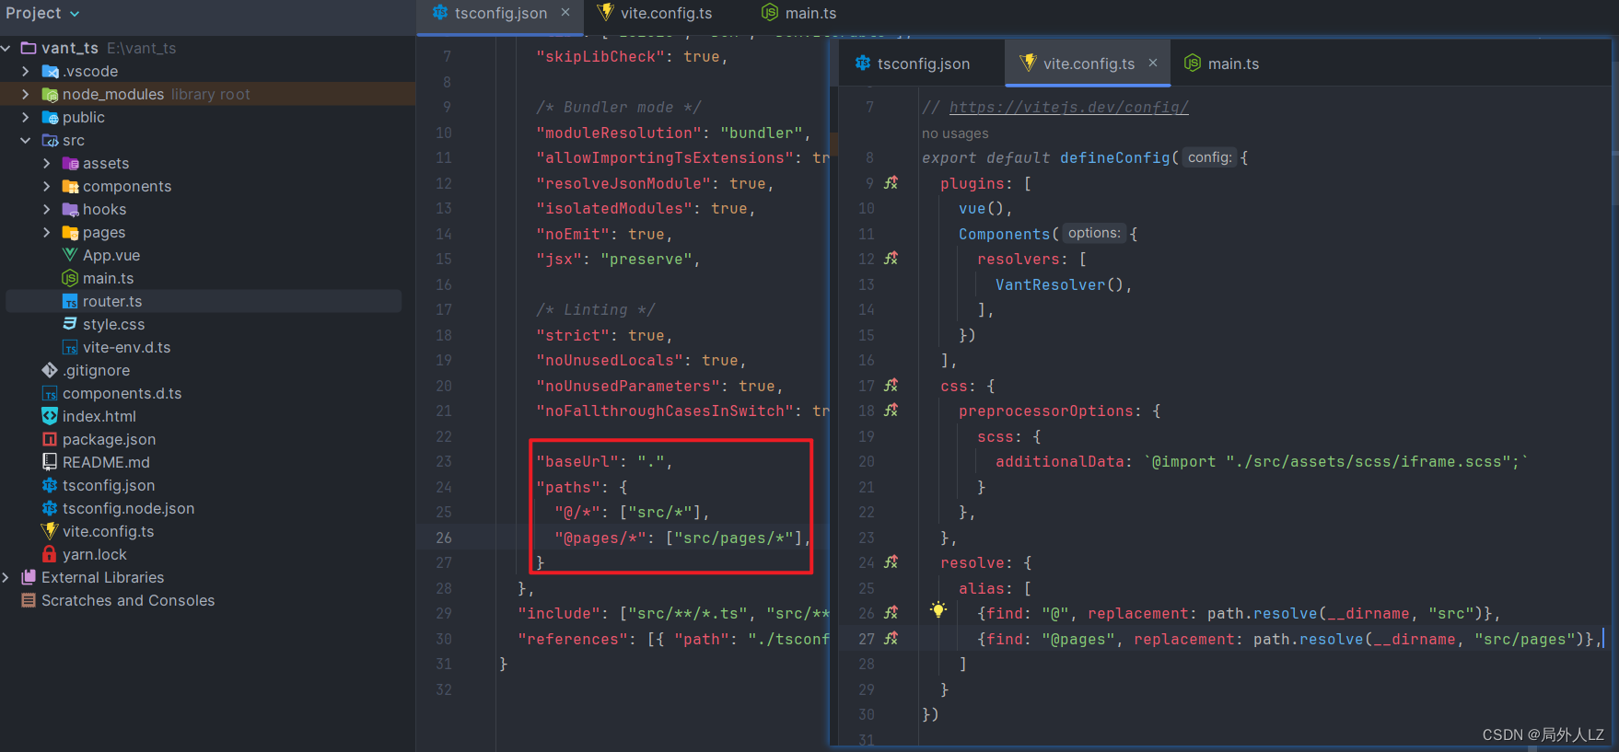The width and height of the screenshot is (1619, 752).
Task: Select vite.config.ts tab in right editor
Action: tap(1089, 64)
